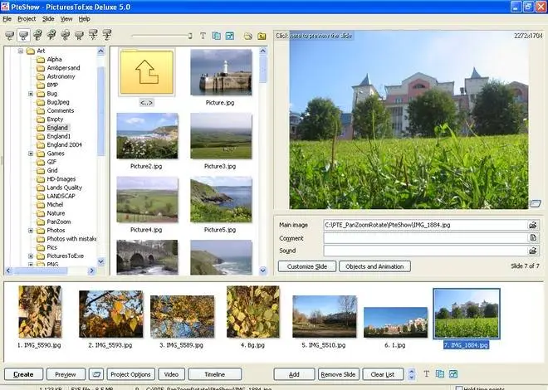The image size is (548, 390).
Task: Click the browse icon for Sound field
Action: tap(533, 250)
